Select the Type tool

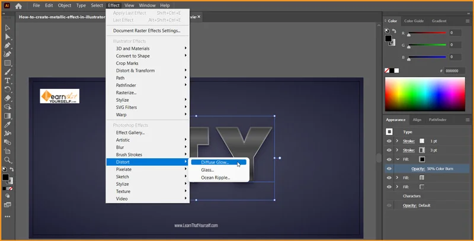coord(8,81)
